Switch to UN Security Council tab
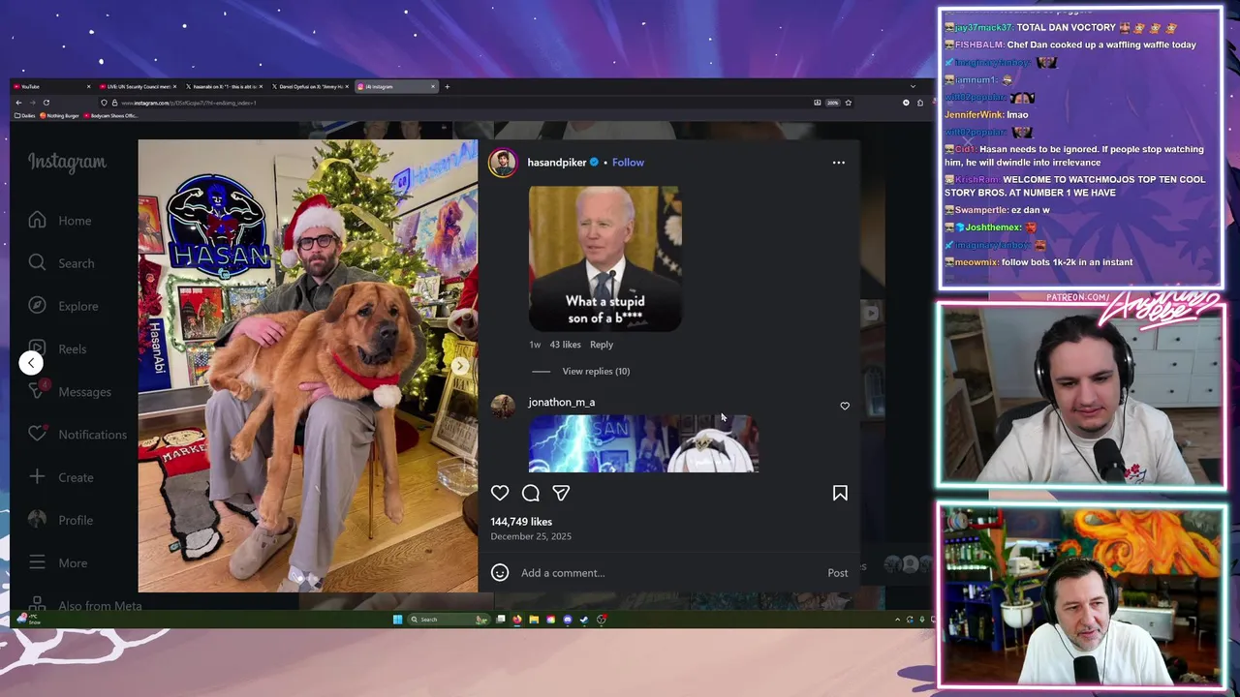 [138, 86]
